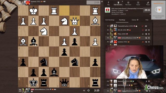The height and width of the screenshot is (93, 166).
Task: Select the white rook on e1
Action: pos(54,11)
